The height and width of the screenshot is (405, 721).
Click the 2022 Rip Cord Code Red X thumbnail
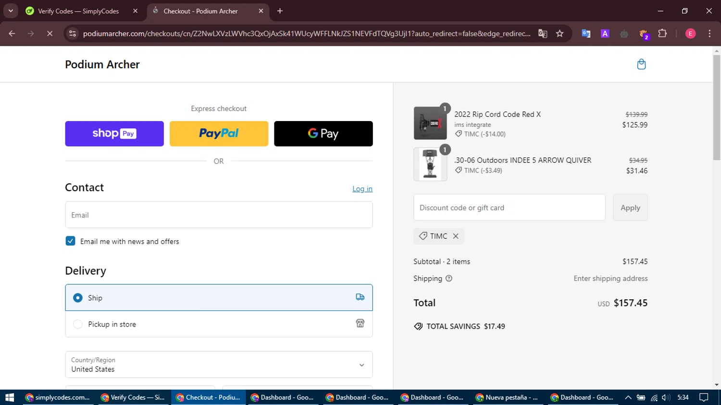[430, 123]
